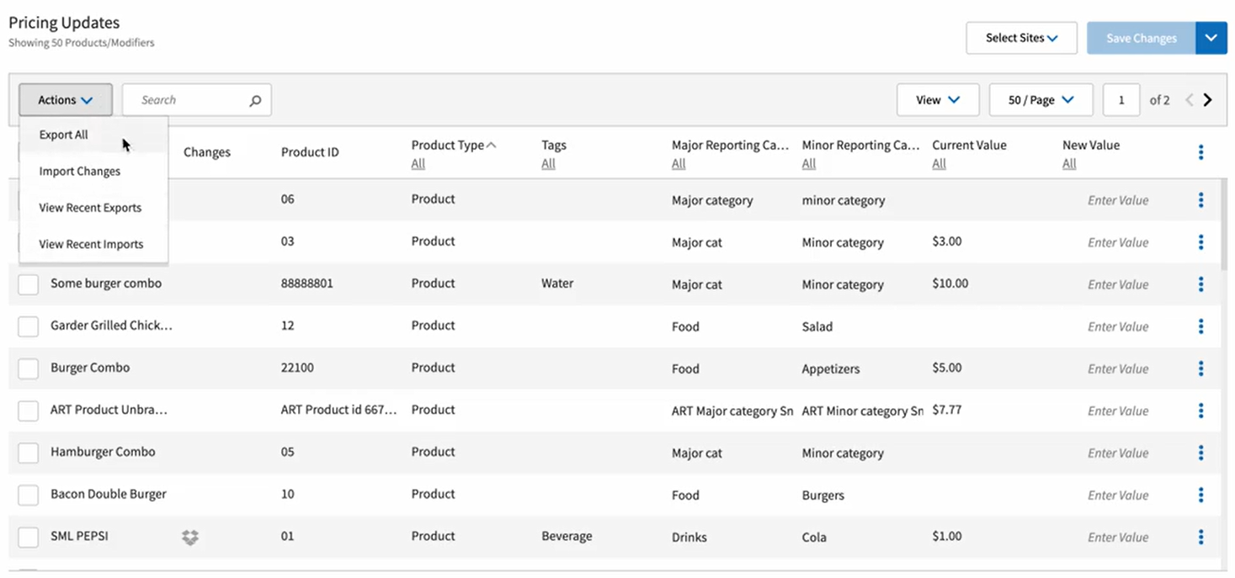
Task: Click the previous page arrow icon
Action: click(1189, 99)
